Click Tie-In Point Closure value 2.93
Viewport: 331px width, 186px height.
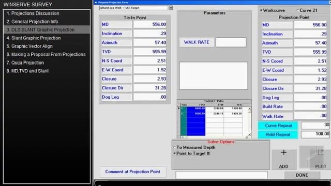150,79
